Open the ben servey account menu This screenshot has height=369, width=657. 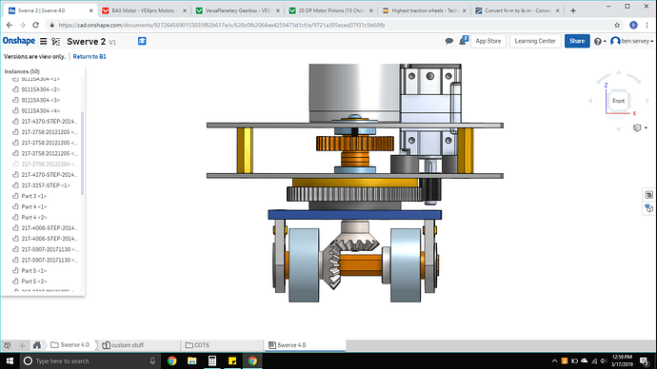(x=632, y=41)
